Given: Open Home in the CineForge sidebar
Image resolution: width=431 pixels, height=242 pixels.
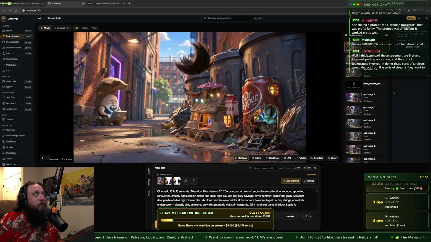Looking at the screenshot, I should [x=17, y=31].
